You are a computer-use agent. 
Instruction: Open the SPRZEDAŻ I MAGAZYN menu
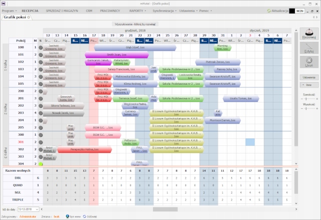[x=62, y=11]
